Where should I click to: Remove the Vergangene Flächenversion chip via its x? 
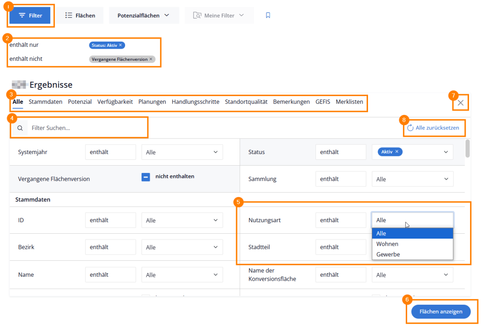coord(151,59)
